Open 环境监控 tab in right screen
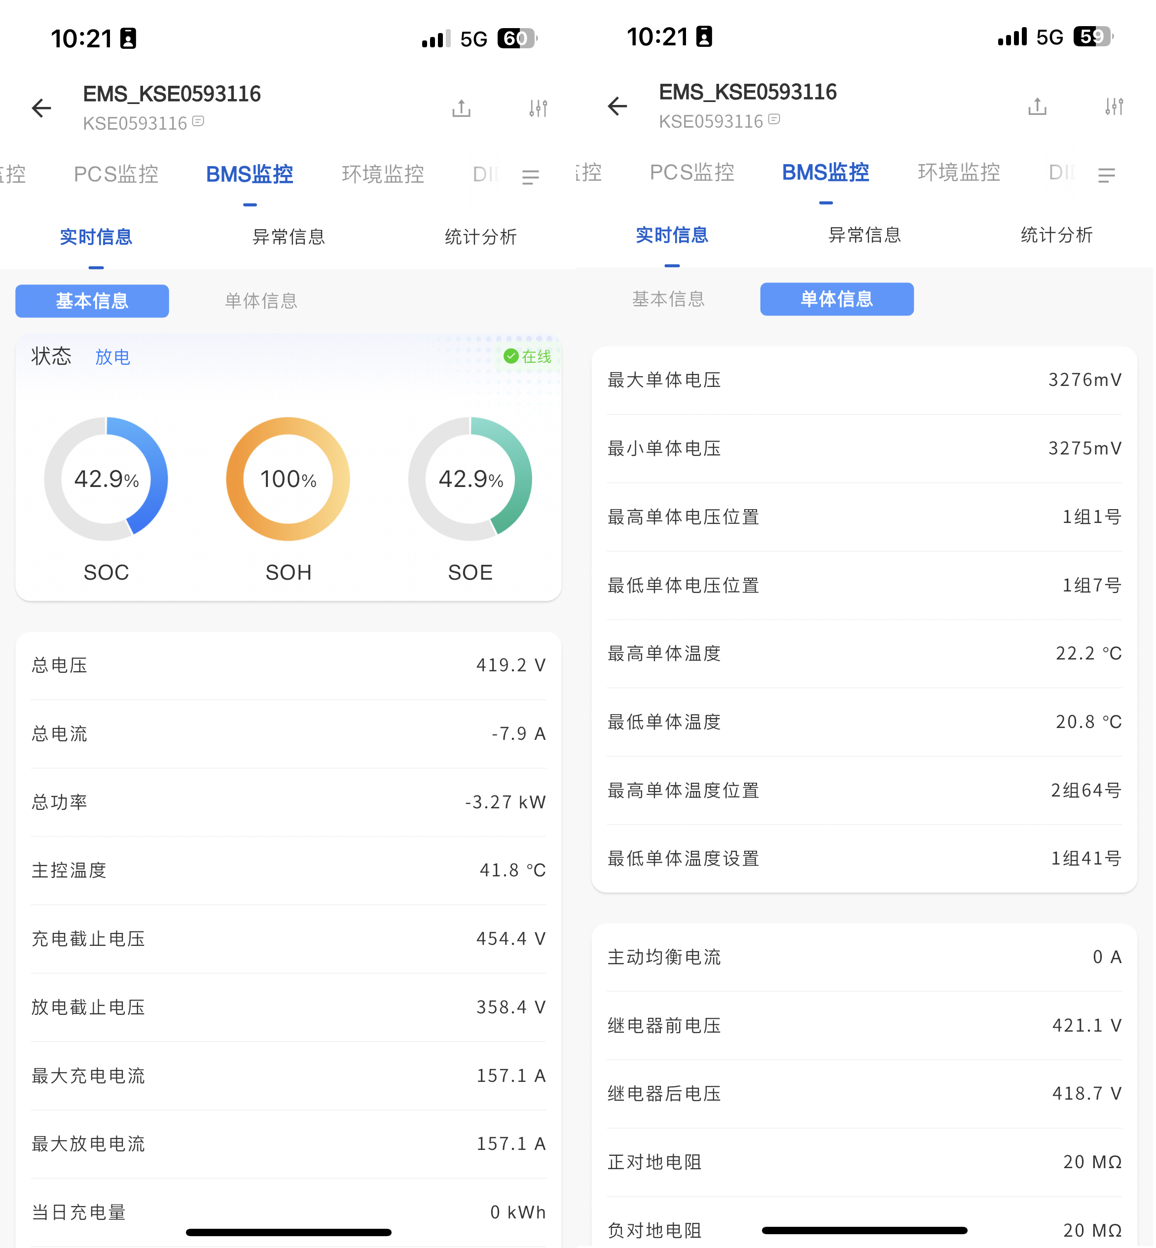This screenshot has width=1156, height=1248. click(x=959, y=172)
